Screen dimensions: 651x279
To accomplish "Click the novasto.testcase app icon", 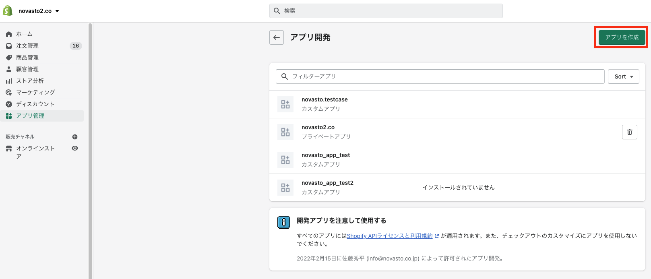I will (285, 104).
